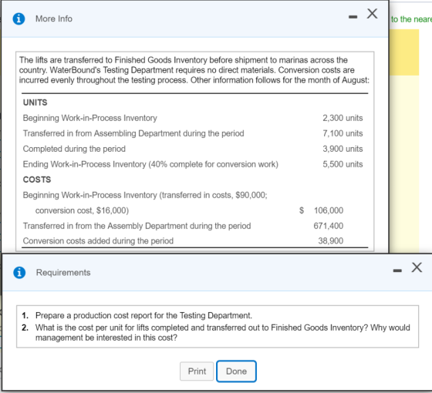Click the More Info blue info icon
432x393 pixels.
point(19,18)
